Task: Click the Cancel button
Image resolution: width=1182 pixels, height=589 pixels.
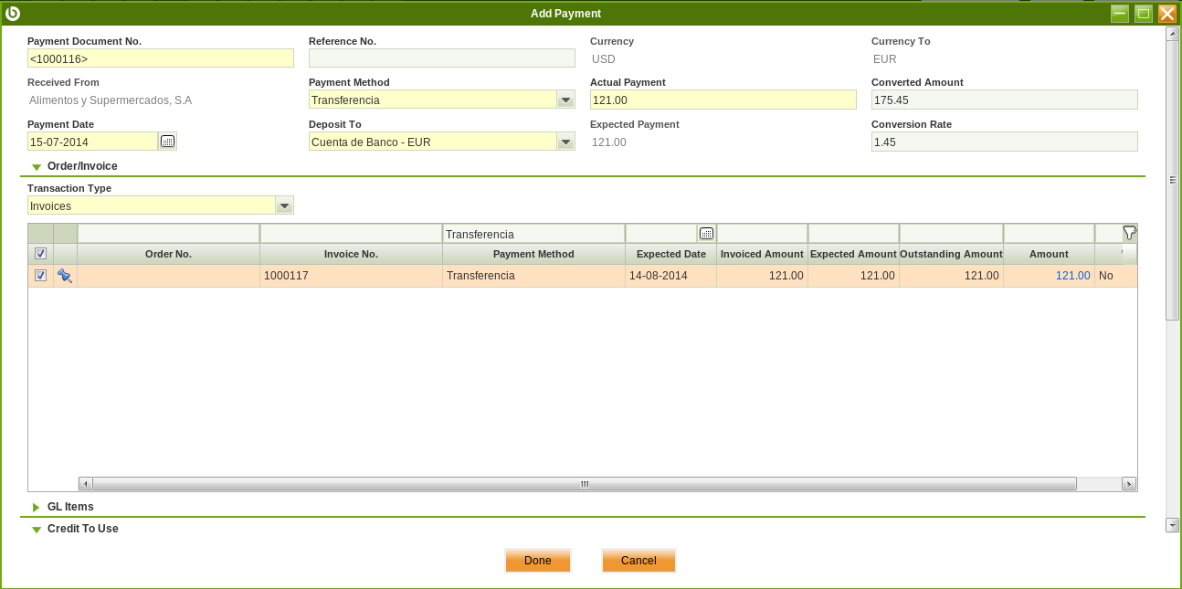Action: click(638, 561)
